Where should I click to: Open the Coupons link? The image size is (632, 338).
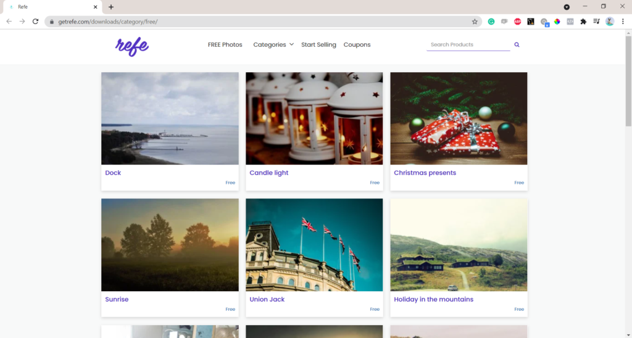(357, 45)
